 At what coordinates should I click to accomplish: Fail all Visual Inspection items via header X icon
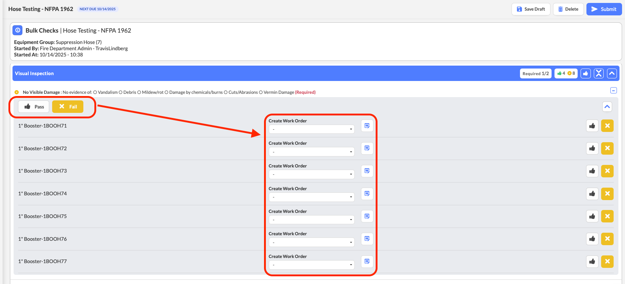[x=599, y=73]
